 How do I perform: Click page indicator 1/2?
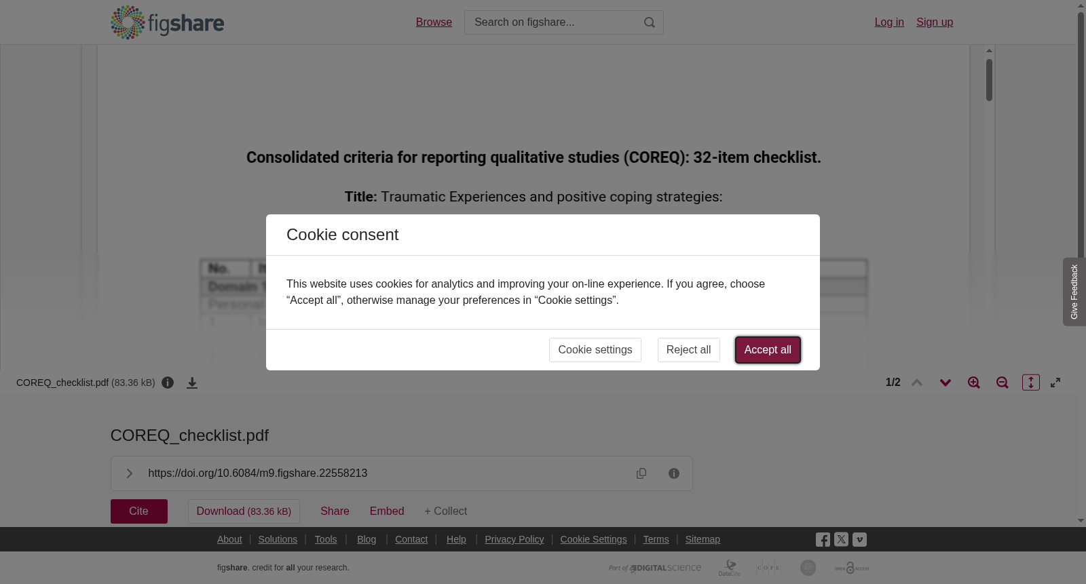click(x=893, y=383)
